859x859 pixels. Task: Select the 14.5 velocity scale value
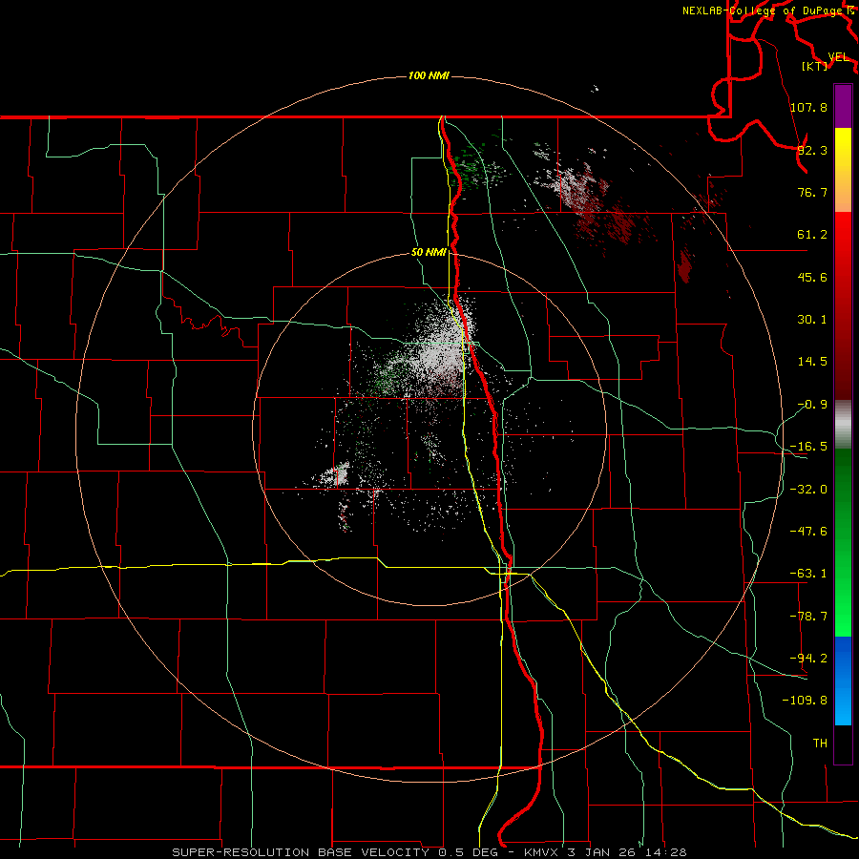pos(812,362)
